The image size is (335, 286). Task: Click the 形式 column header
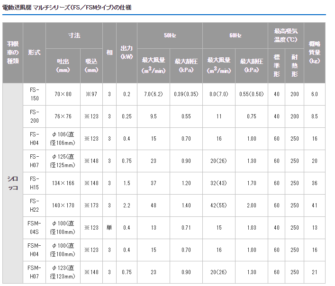point(34,53)
